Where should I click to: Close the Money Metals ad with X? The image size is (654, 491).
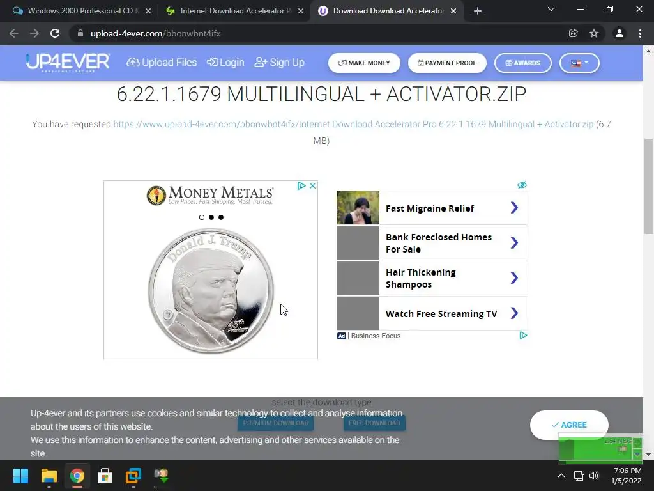coord(312,186)
